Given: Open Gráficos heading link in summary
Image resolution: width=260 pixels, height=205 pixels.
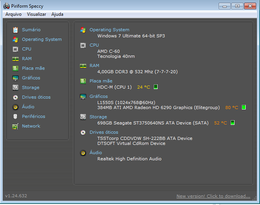Looking at the screenshot, I should tap(99, 96).
